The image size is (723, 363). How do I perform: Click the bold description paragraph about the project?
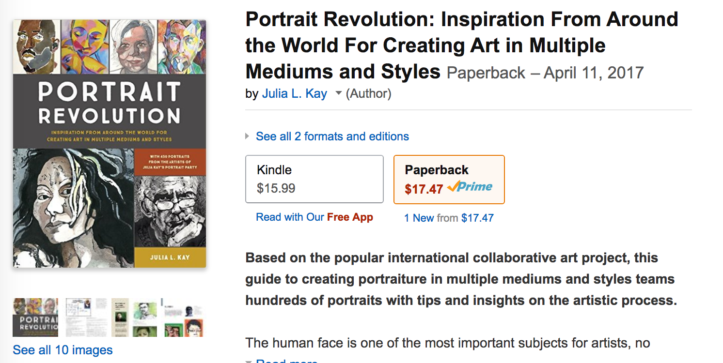[x=460, y=279]
